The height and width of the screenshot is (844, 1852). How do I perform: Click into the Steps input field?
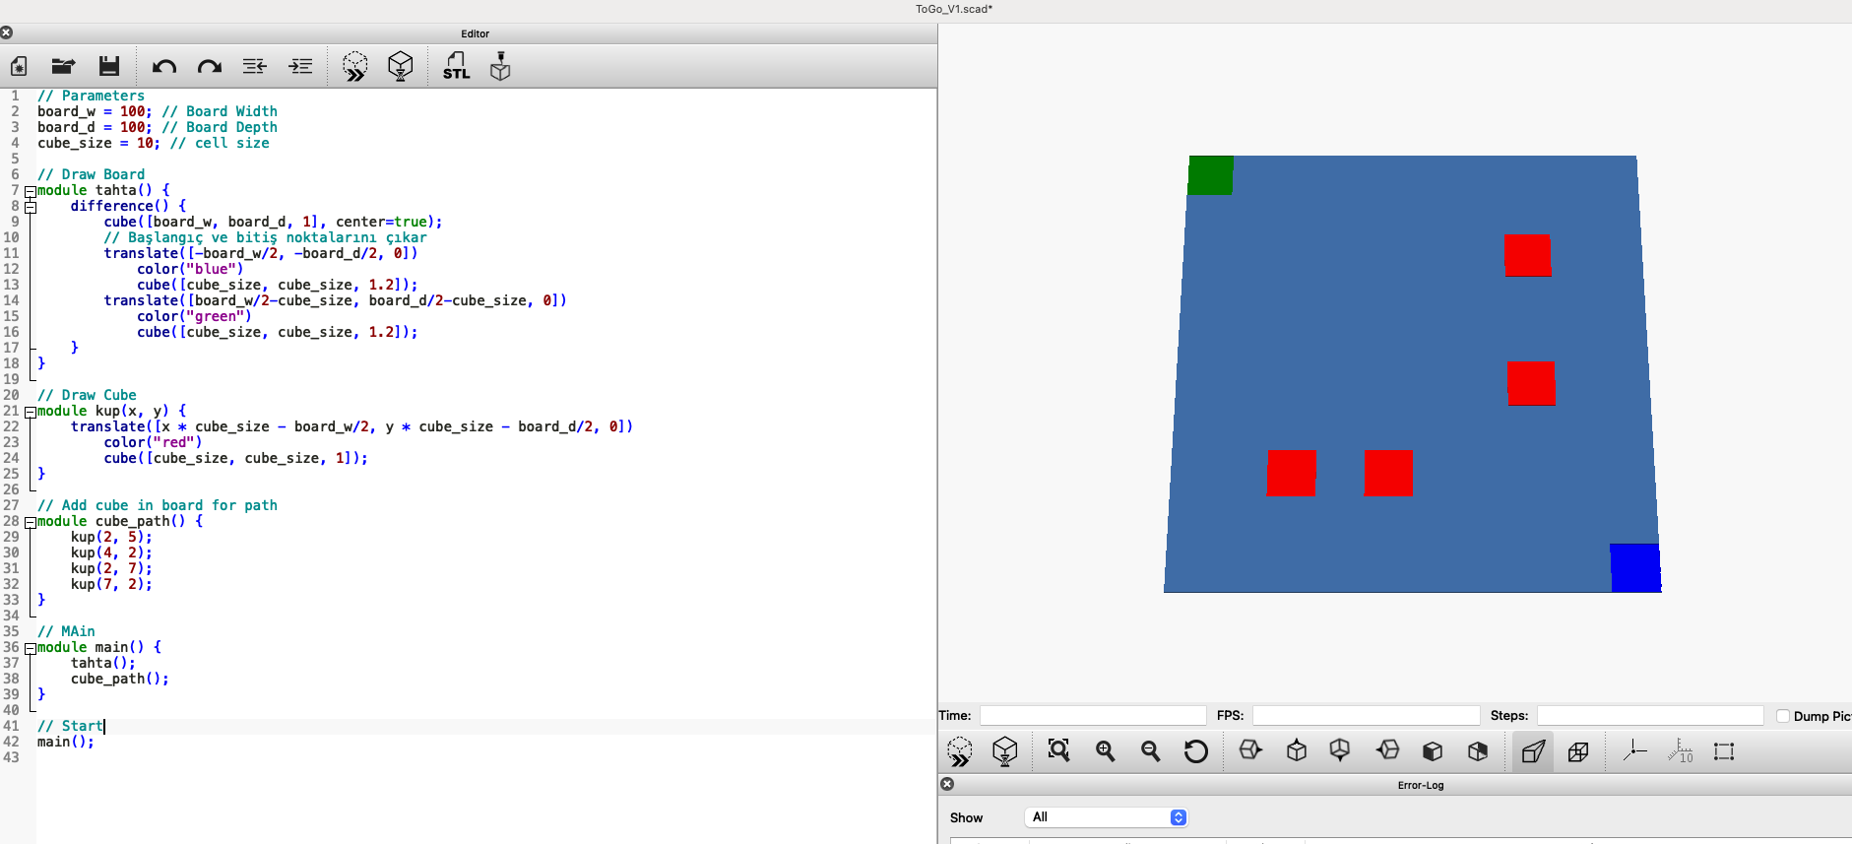point(1650,715)
